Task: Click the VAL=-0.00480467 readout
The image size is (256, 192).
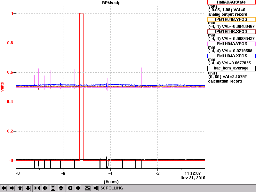Action: tap(238, 27)
